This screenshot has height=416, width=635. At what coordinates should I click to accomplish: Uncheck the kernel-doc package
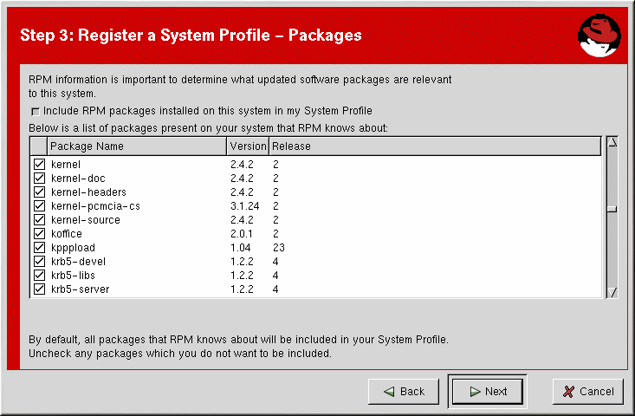point(39,178)
